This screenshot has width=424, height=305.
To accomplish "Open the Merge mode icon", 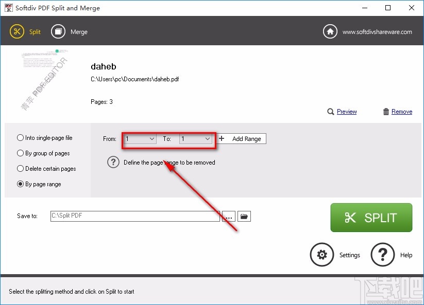I will click(x=58, y=31).
